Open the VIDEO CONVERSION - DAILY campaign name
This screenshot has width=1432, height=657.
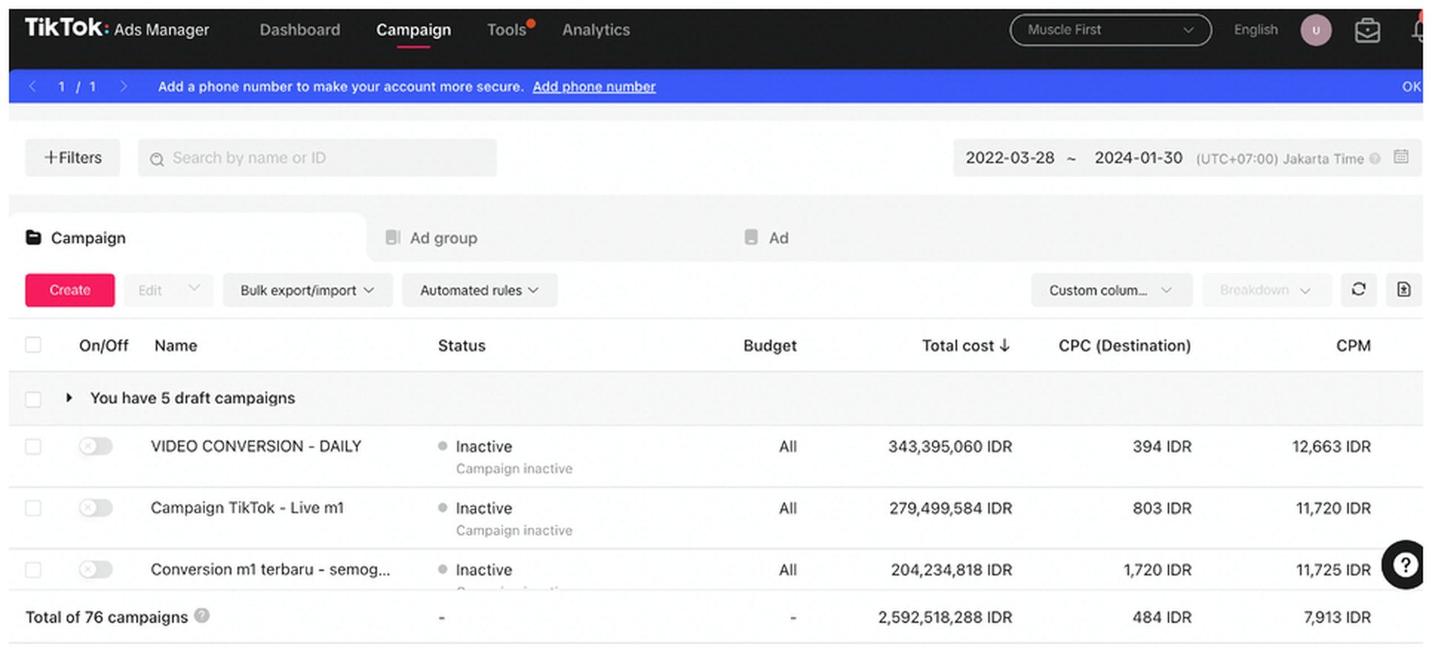coord(256,446)
